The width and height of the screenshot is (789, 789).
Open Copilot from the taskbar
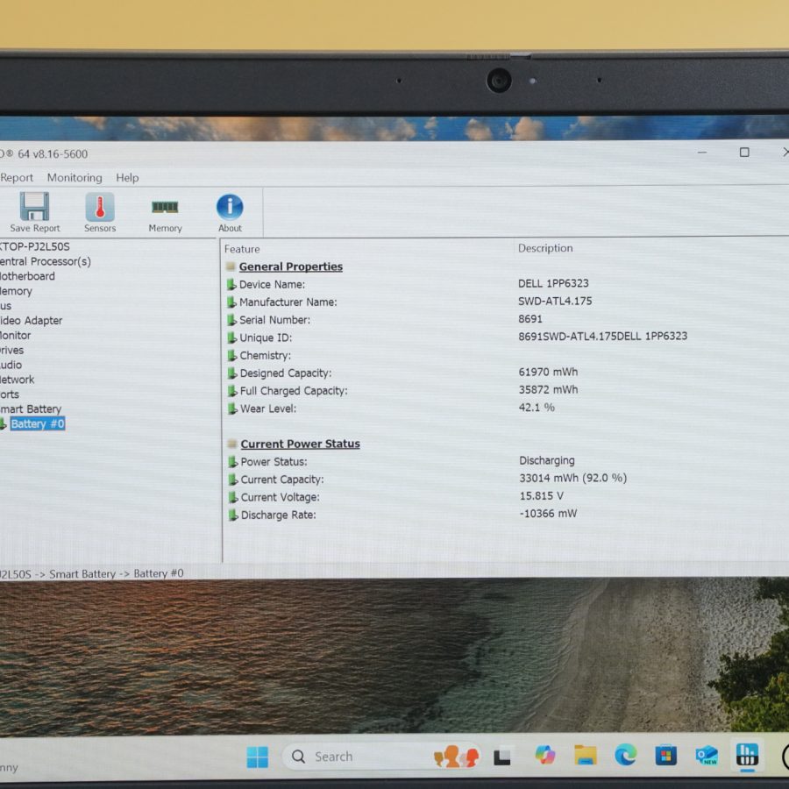tap(545, 756)
